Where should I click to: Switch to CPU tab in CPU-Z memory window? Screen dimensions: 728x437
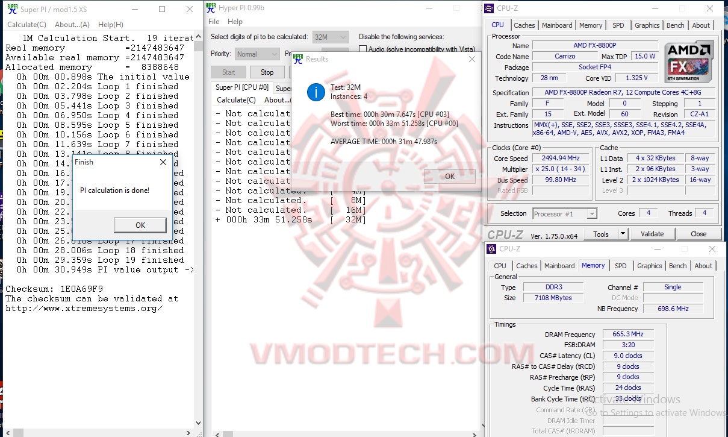500,266
